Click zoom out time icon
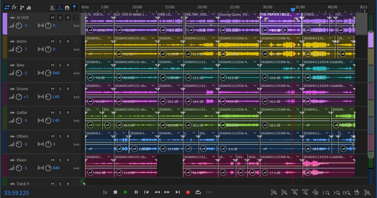Viewport: 377px width, 198px height. (305, 192)
